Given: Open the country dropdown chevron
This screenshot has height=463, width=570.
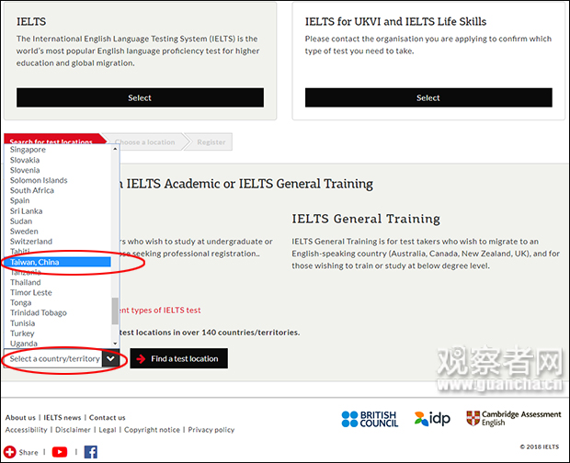Looking at the screenshot, I should [x=110, y=359].
